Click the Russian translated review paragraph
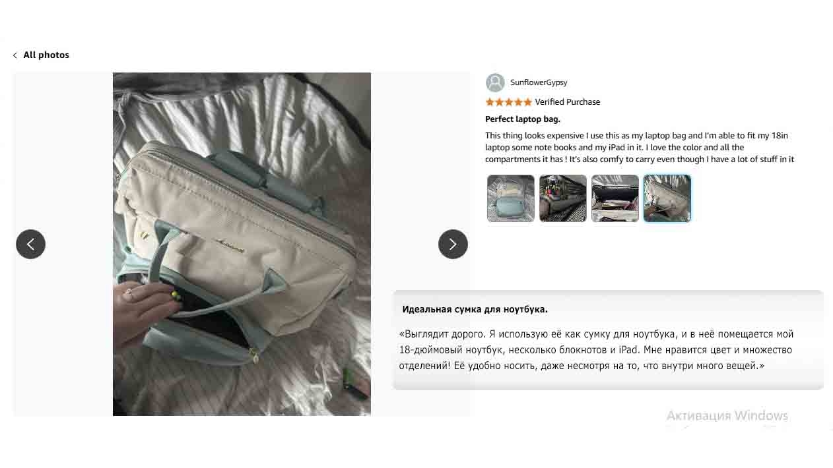 point(597,350)
